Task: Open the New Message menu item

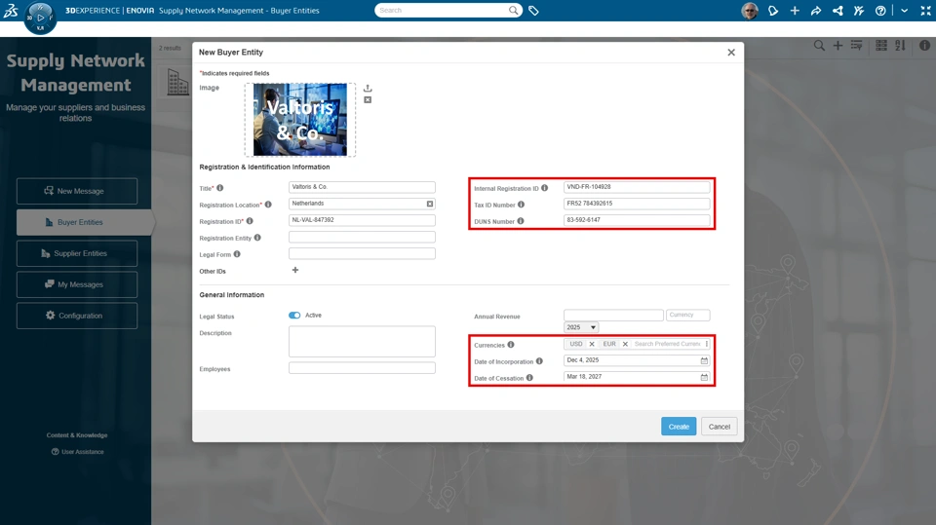Action: pyautogui.click(x=77, y=191)
